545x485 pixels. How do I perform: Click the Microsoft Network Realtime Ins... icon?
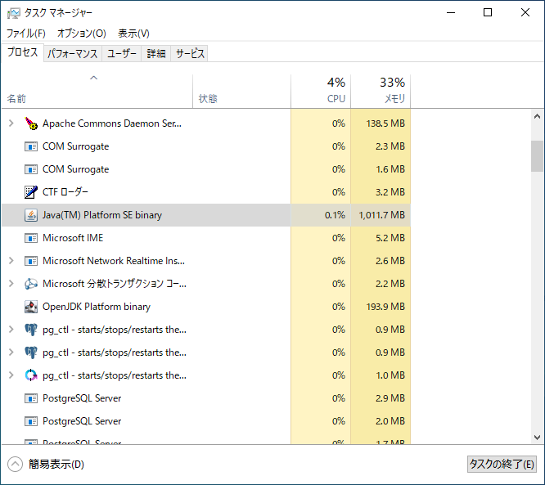click(x=31, y=261)
